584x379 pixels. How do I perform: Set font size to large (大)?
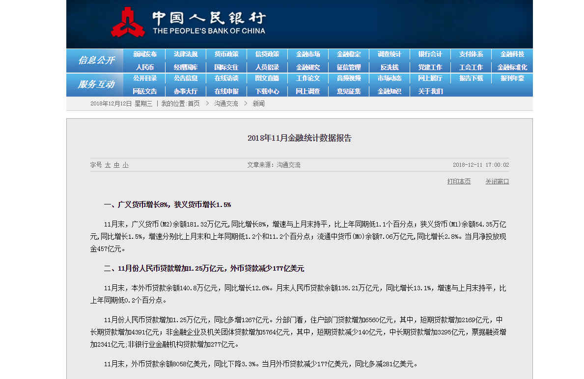(108, 165)
